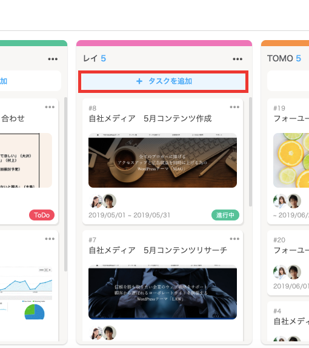Click the second assignee avatar on task #8
The height and width of the screenshot is (348, 309).
109,201
